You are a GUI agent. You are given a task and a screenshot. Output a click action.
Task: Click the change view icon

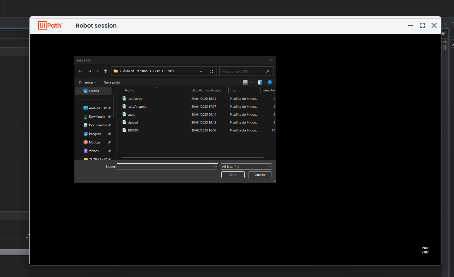coord(246,82)
